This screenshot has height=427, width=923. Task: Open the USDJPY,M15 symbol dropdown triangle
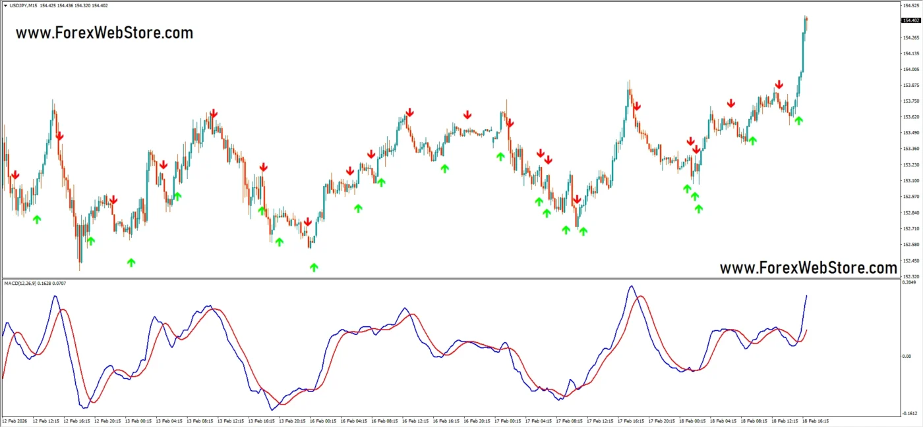(x=5, y=5)
